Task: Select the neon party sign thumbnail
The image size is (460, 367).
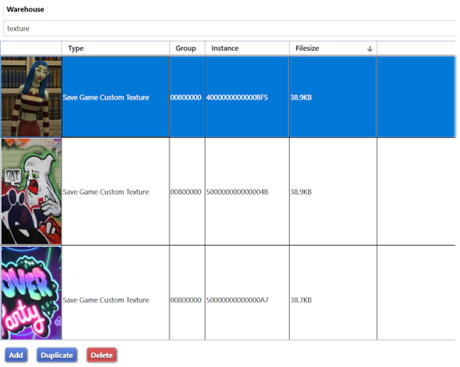Action: 31,293
